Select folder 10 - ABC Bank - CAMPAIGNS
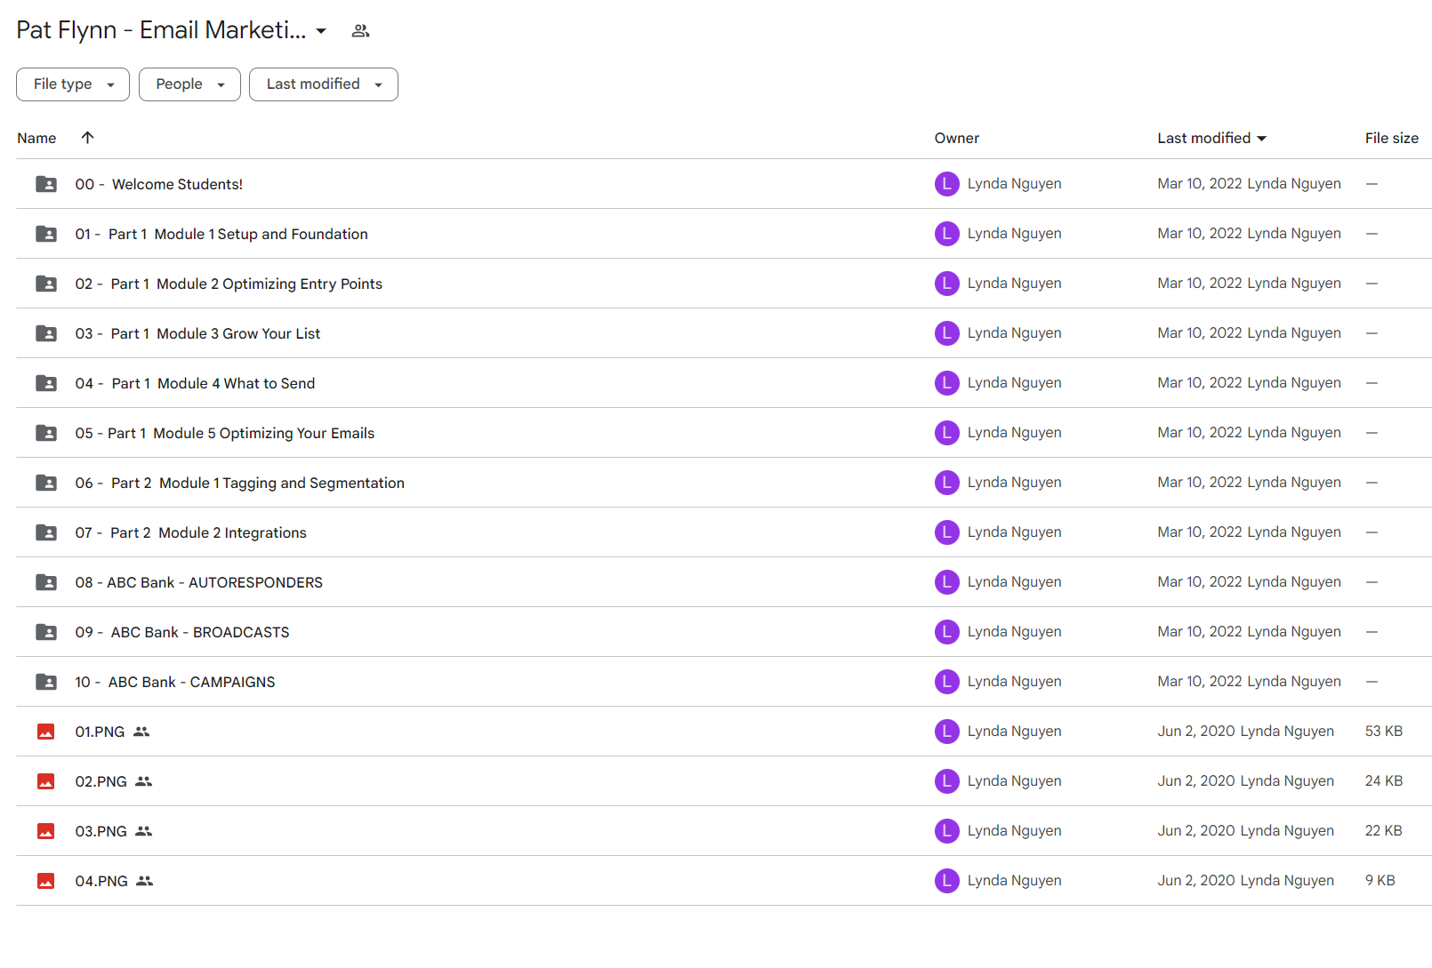The height and width of the screenshot is (968, 1432). click(175, 682)
